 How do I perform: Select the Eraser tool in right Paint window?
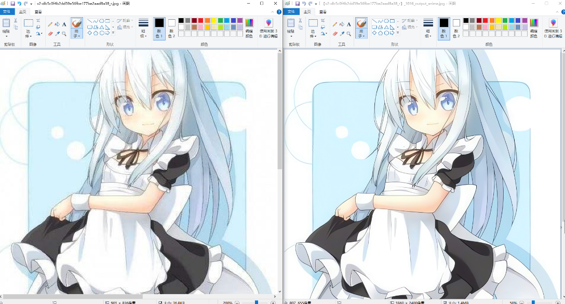coord(335,33)
